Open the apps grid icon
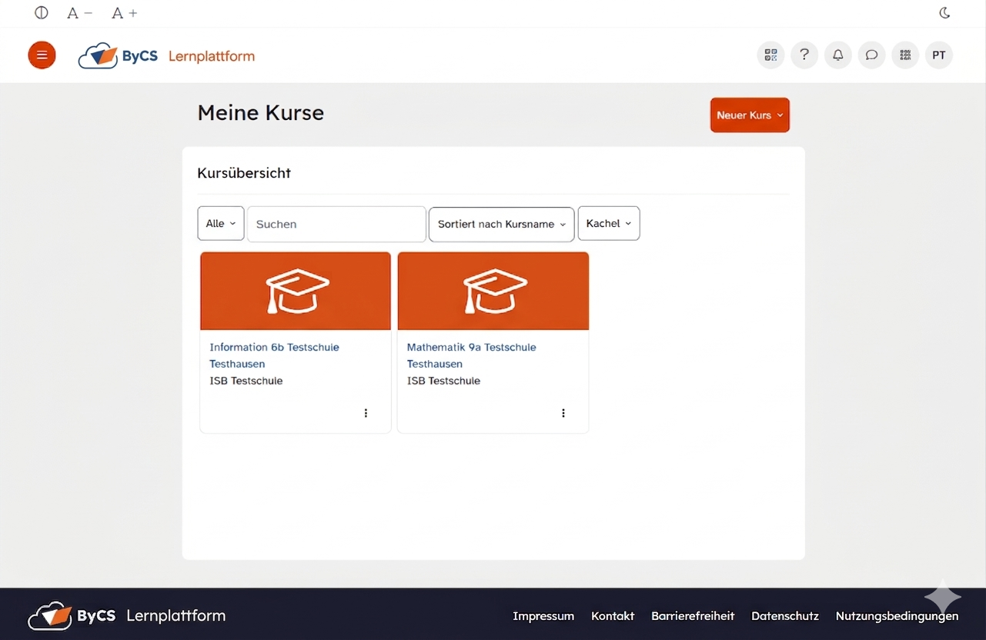This screenshot has height=640, width=986. coord(905,55)
